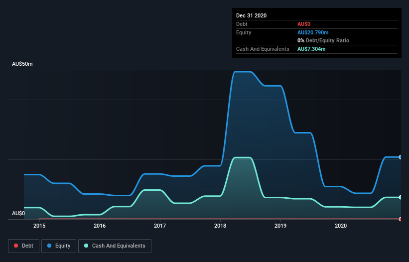Click Cash And Equivalents label in tooltip
This screenshot has width=409, height=262.
(263, 49)
